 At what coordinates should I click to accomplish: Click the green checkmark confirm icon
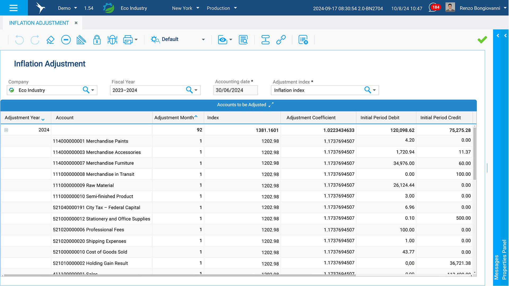[482, 40]
